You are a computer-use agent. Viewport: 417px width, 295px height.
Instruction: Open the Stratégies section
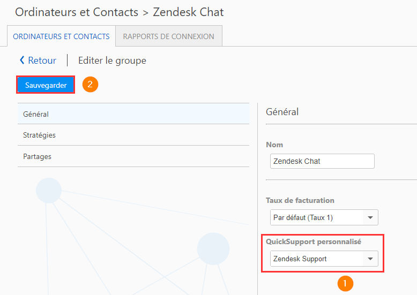pyautogui.click(x=133, y=135)
